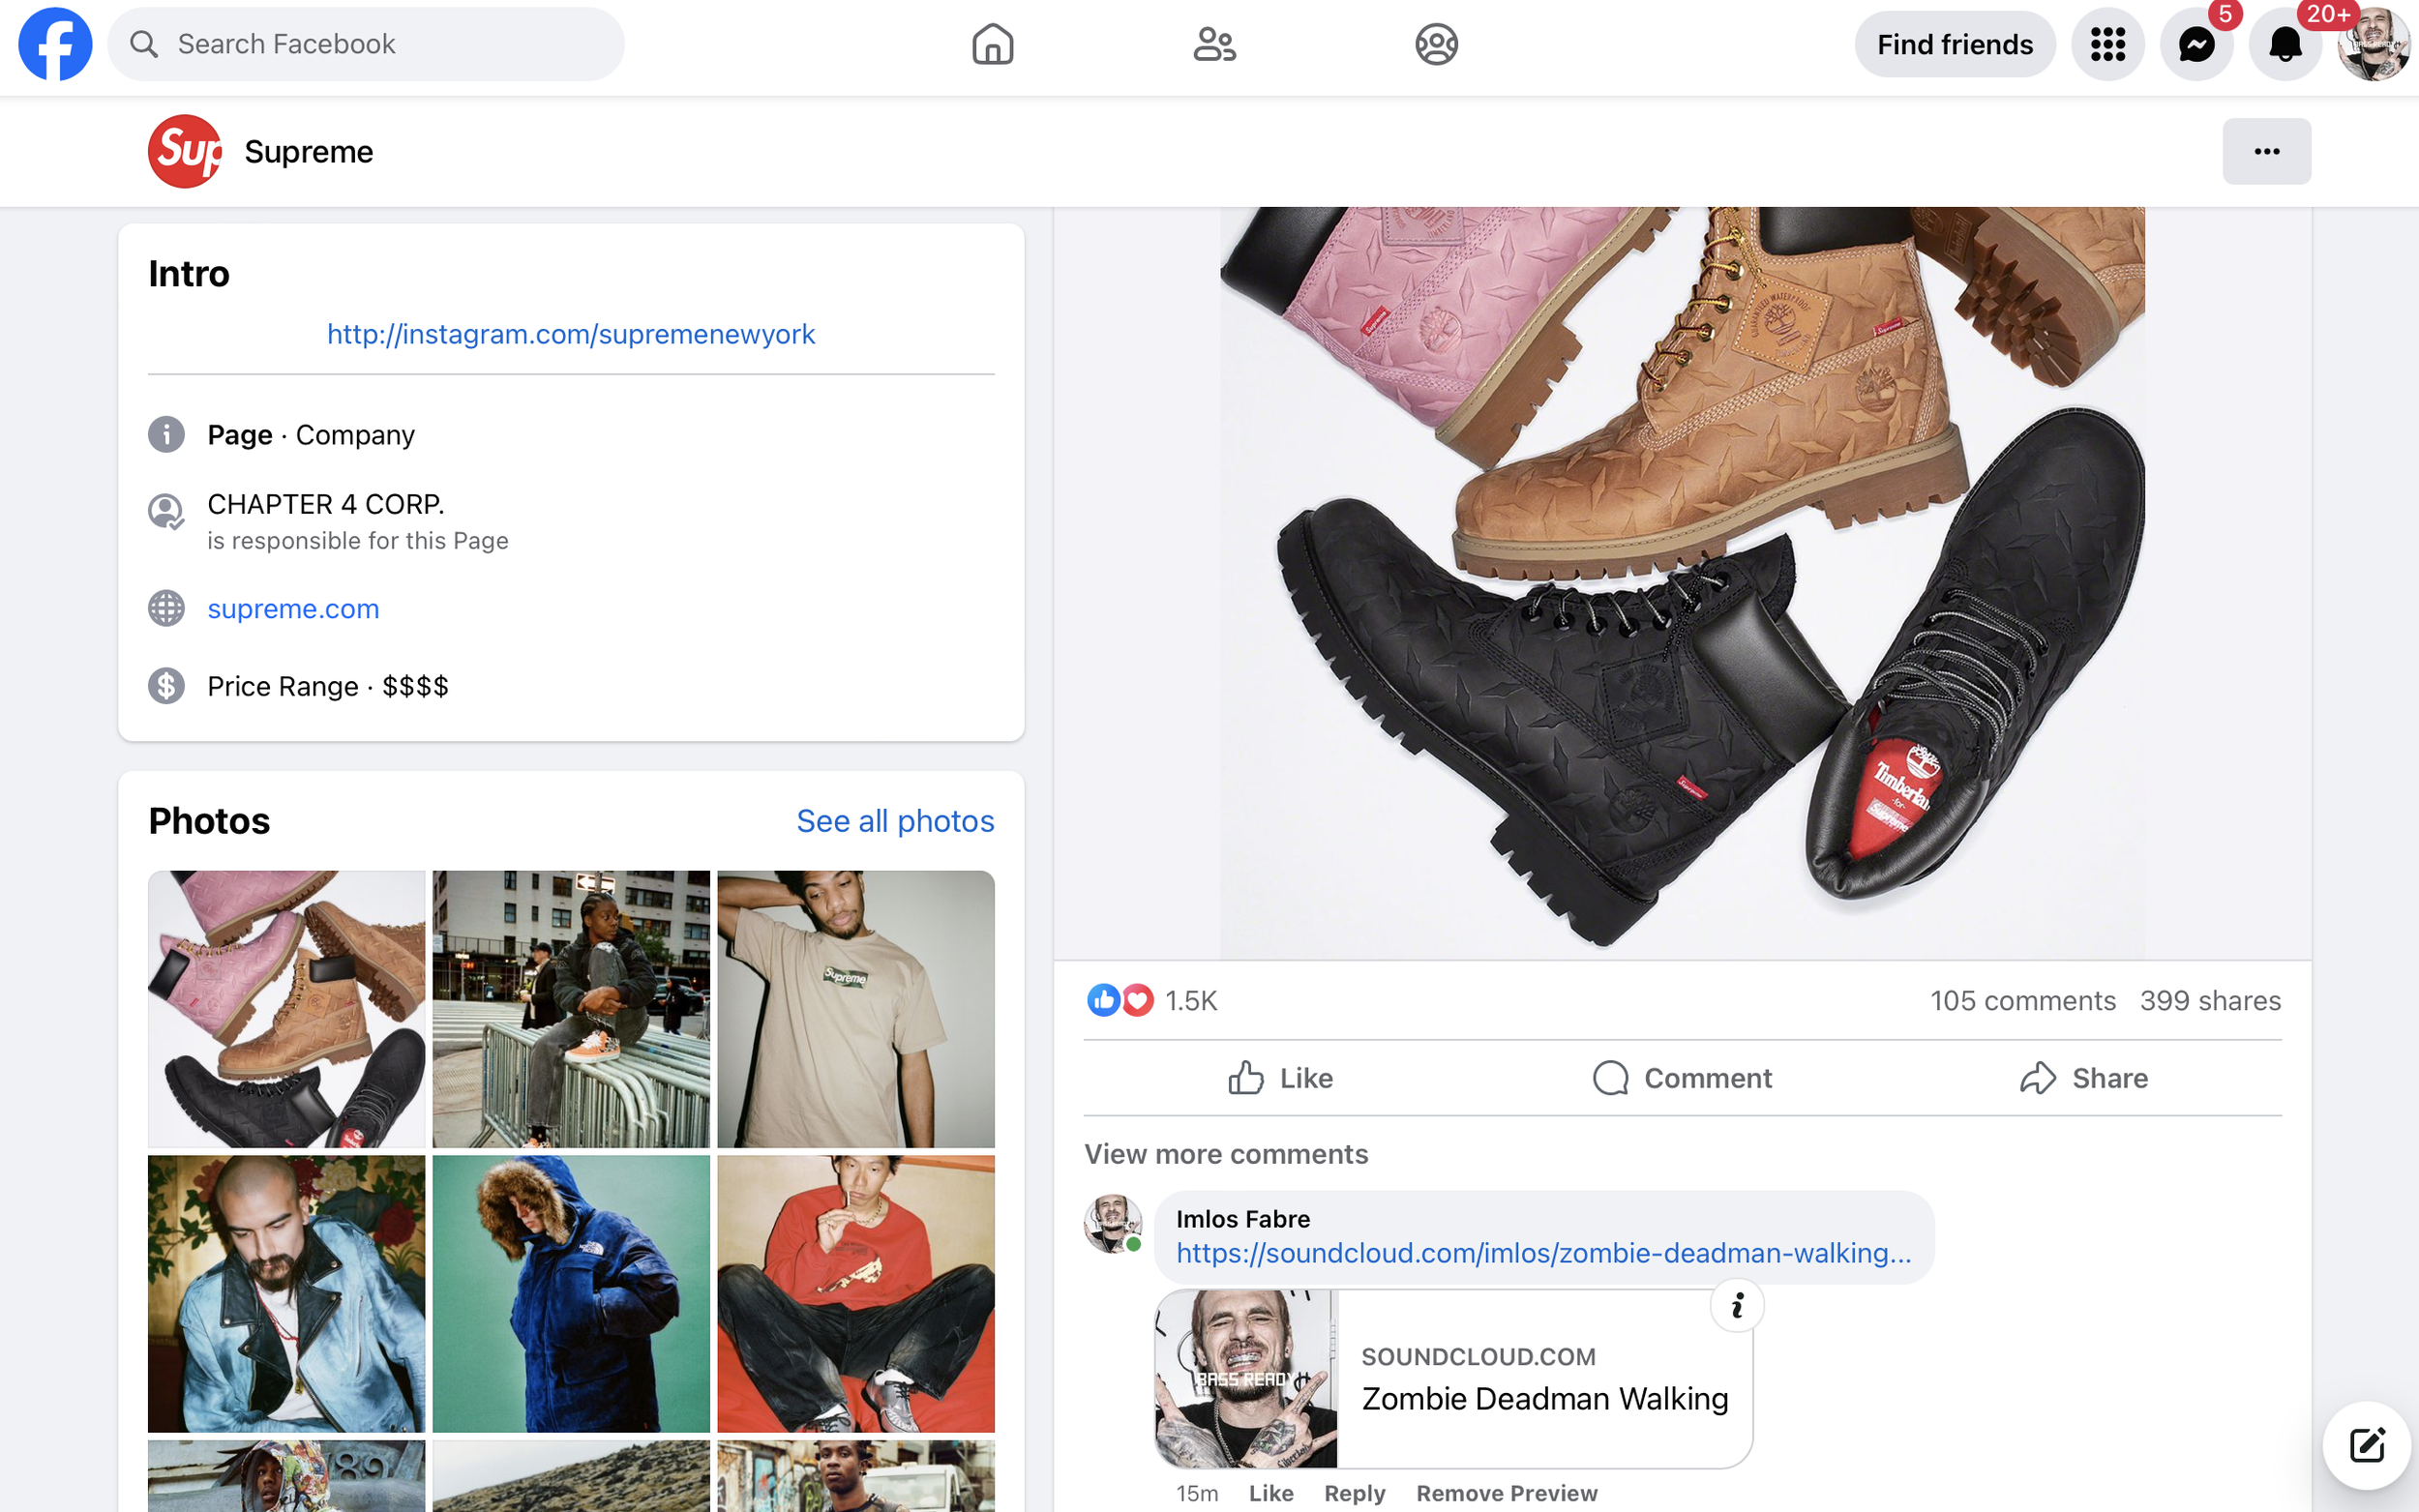Open the large Timberland boots post image

pyautogui.click(x=1682, y=582)
